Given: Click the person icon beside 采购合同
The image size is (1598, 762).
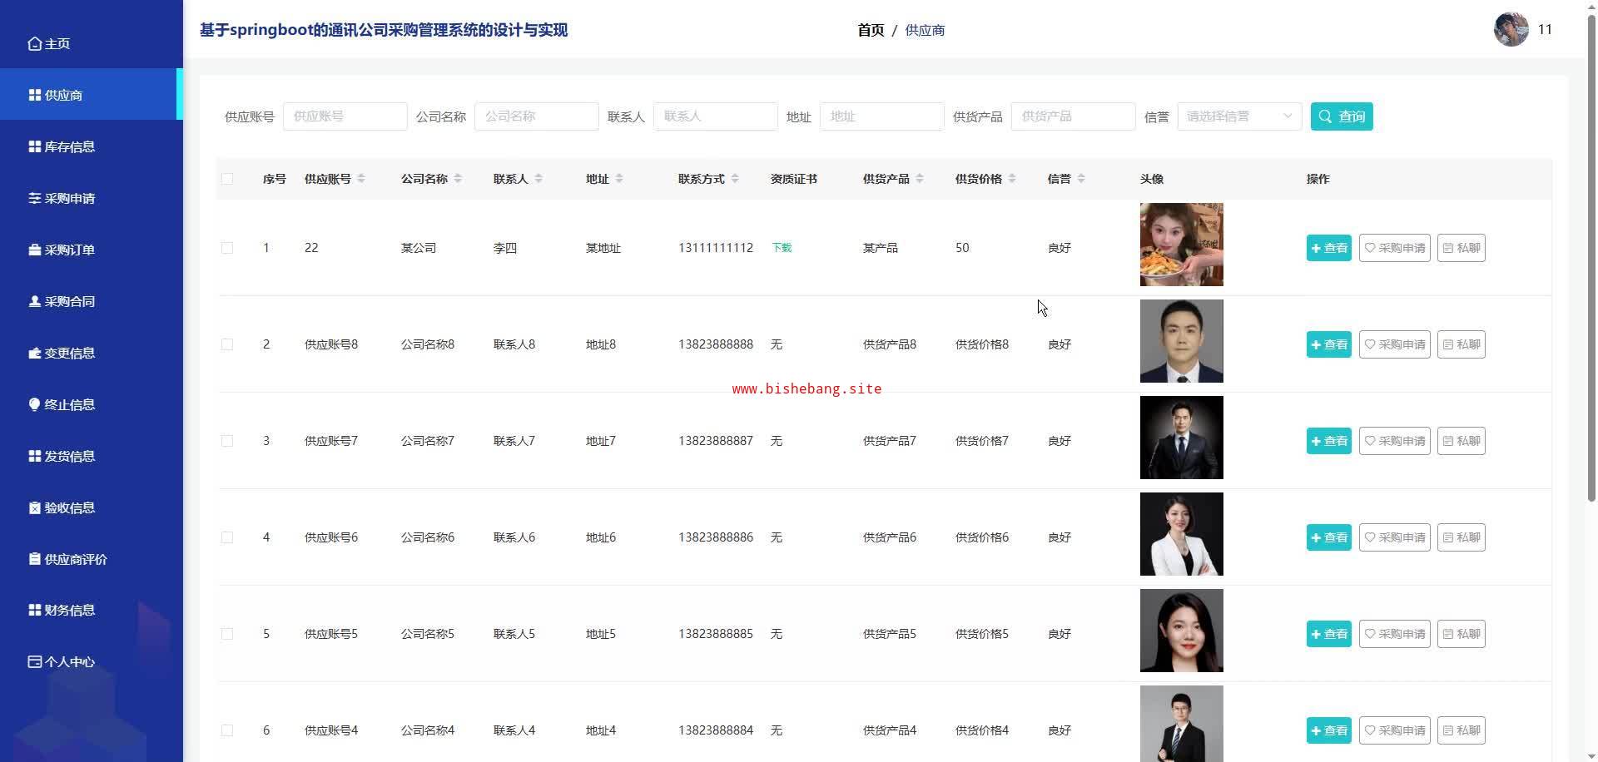Looking at the screenshot, I should pyautogui.click(x=34, y=301).
